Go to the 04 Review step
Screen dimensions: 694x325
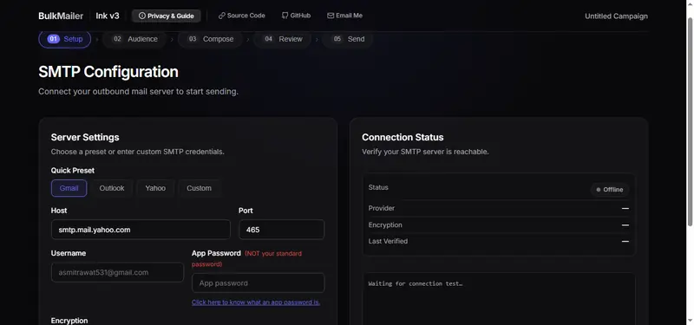(x=284, y=39)
